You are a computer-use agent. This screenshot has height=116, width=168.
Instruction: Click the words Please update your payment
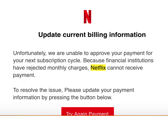99,90
